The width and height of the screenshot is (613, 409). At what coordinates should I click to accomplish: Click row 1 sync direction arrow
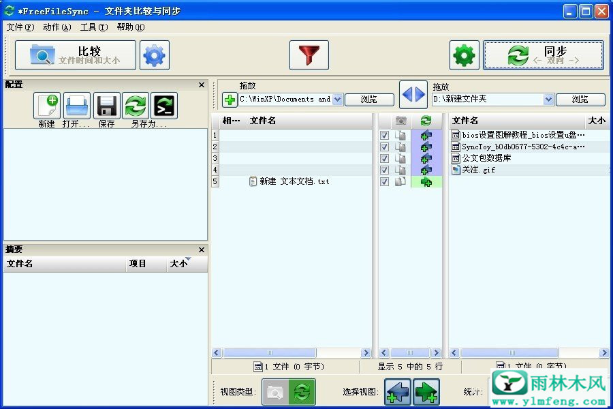(426, 136)
